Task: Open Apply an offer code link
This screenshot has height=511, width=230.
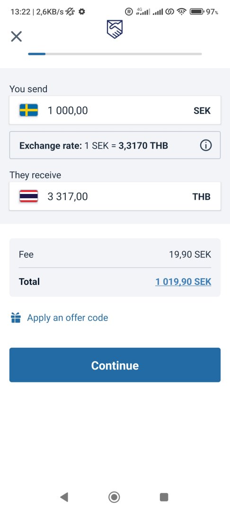Action: tap(67, 318)
